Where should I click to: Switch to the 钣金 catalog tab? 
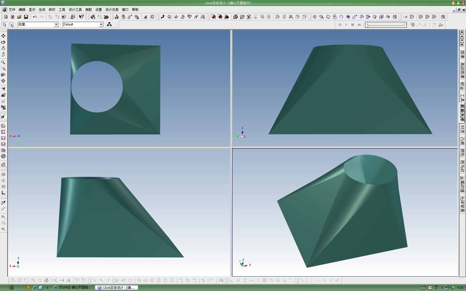462,86
